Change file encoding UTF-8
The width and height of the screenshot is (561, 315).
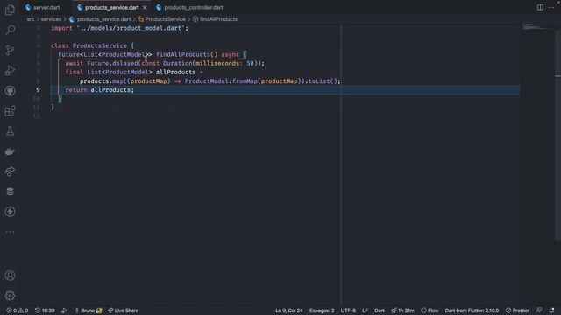[x=348, y=311]
